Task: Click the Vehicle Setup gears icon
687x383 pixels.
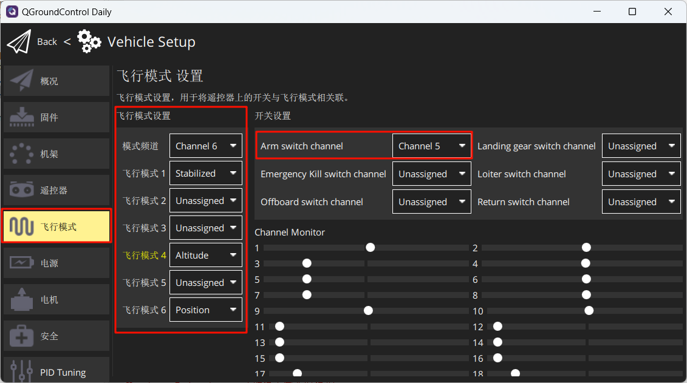Action: click(x=89, y=42)
